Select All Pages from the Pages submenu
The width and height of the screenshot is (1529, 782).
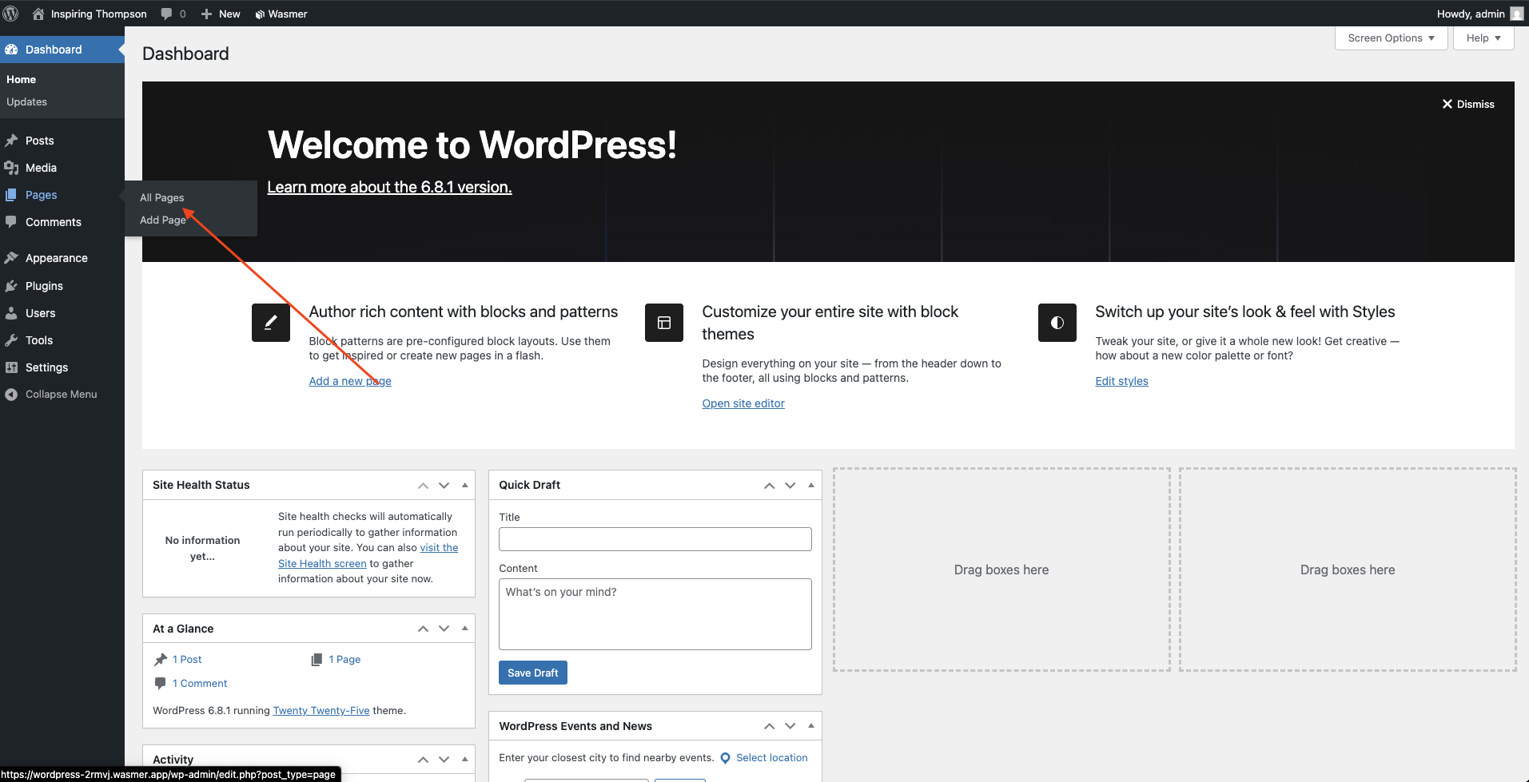click(x=161, y=197)
